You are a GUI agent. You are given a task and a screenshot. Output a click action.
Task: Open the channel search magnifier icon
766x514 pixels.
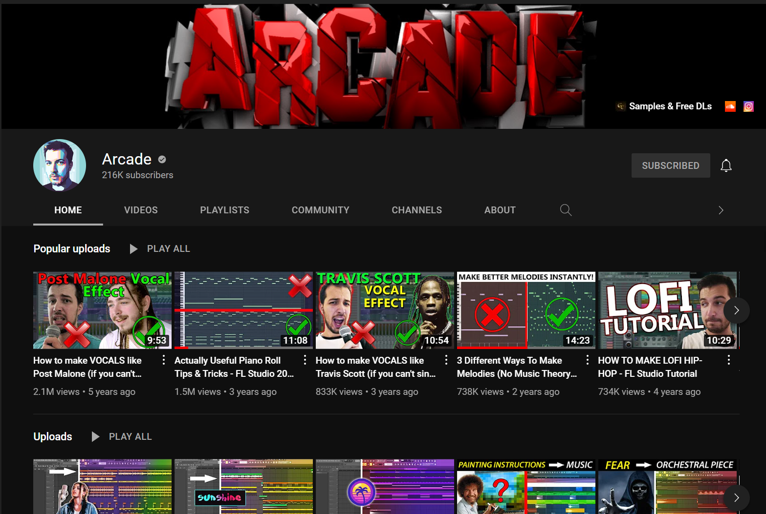(x=566, y=210)
